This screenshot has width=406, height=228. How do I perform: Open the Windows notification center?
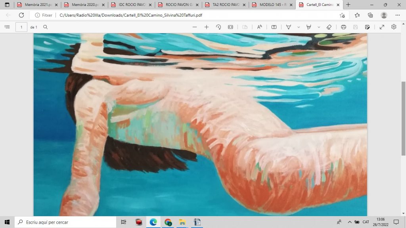(396, 222)
